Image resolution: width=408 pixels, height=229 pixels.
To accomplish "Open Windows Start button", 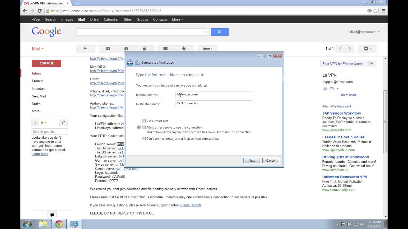I will pyautogui.click(x=27, y=224).
